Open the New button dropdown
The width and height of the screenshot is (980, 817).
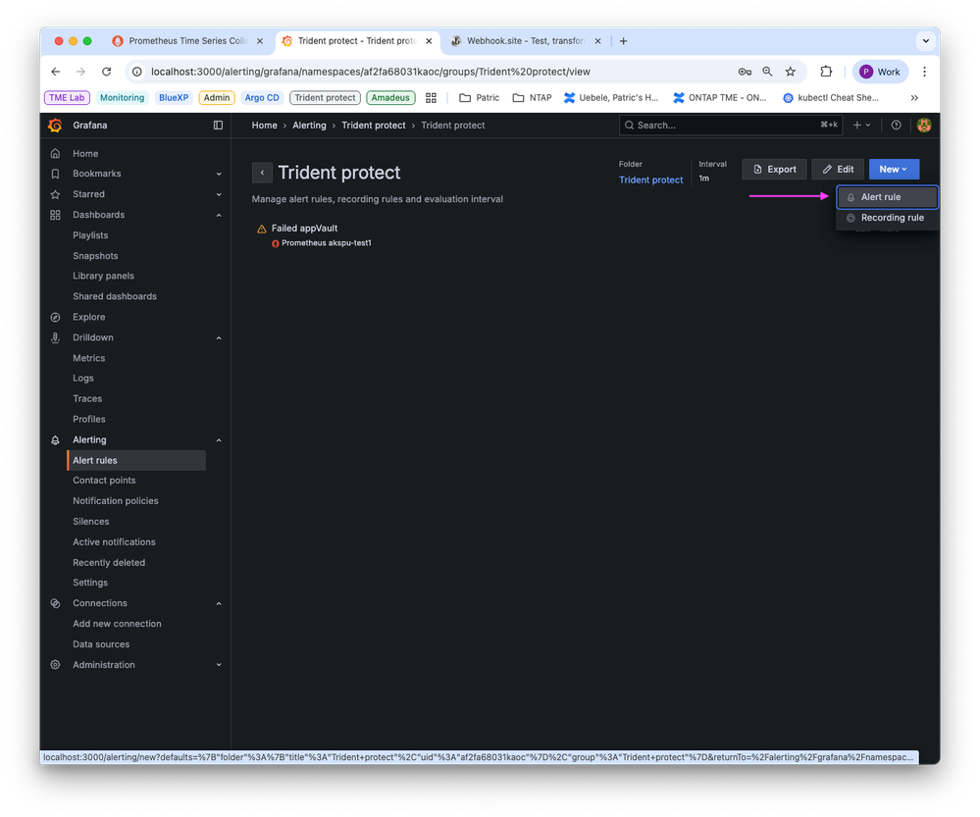(894, 169)
